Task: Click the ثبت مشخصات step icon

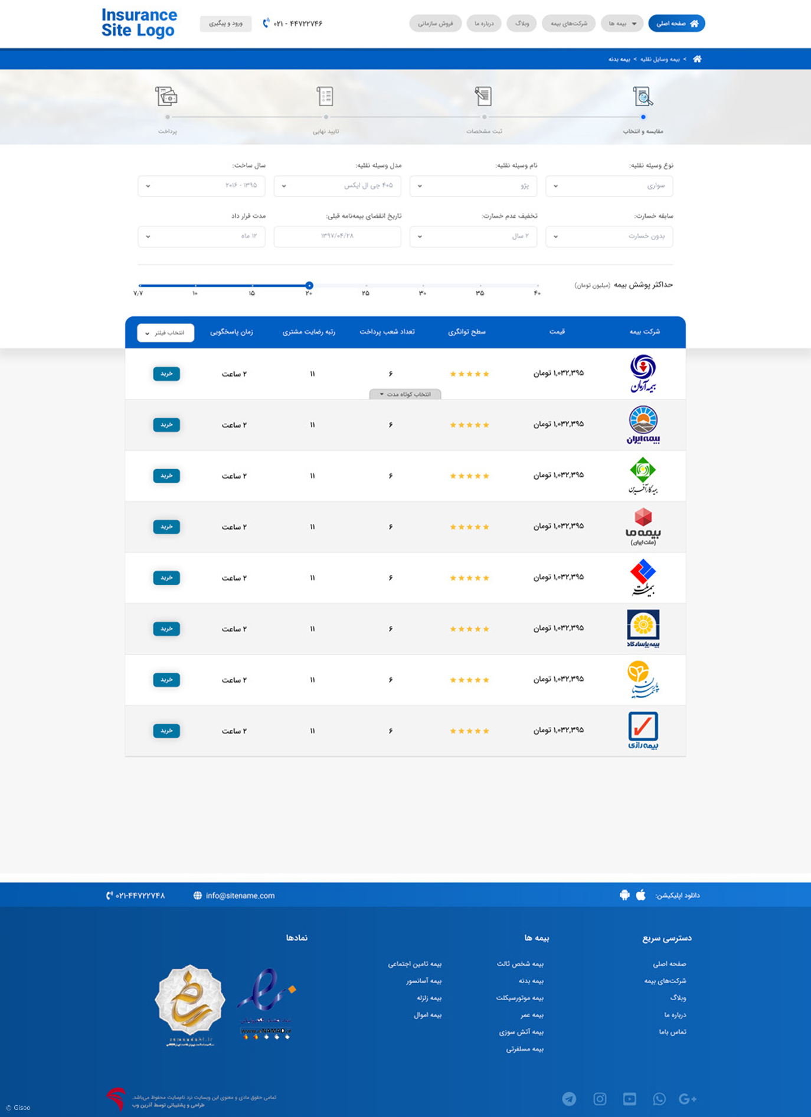Action: (483, 96)
